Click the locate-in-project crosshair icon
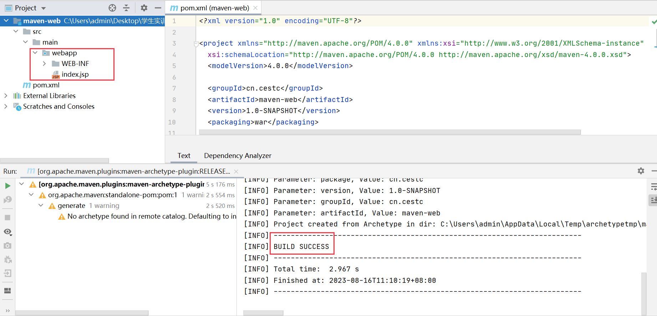This screenshot has height=316, width=657. coord(112,8)
